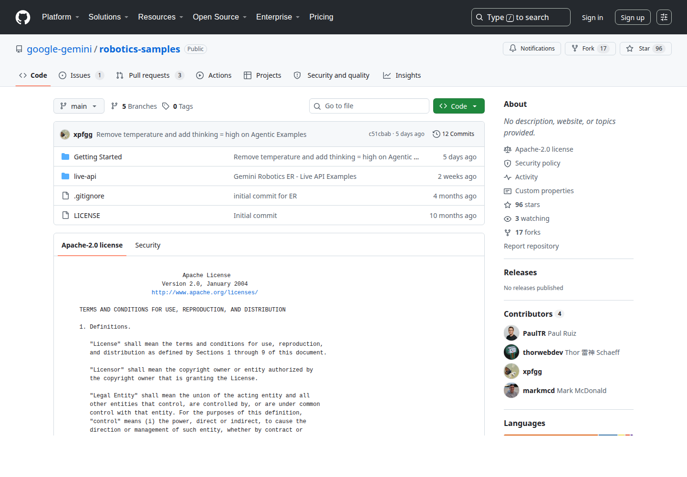
Task: Star the robotics-samples repository
Action: 645,49
